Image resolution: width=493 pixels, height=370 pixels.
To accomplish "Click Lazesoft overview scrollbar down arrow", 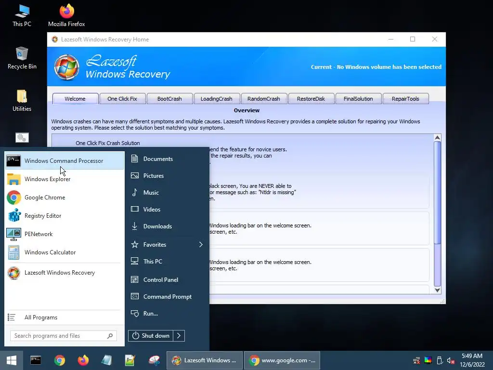I will click(437, 290).
